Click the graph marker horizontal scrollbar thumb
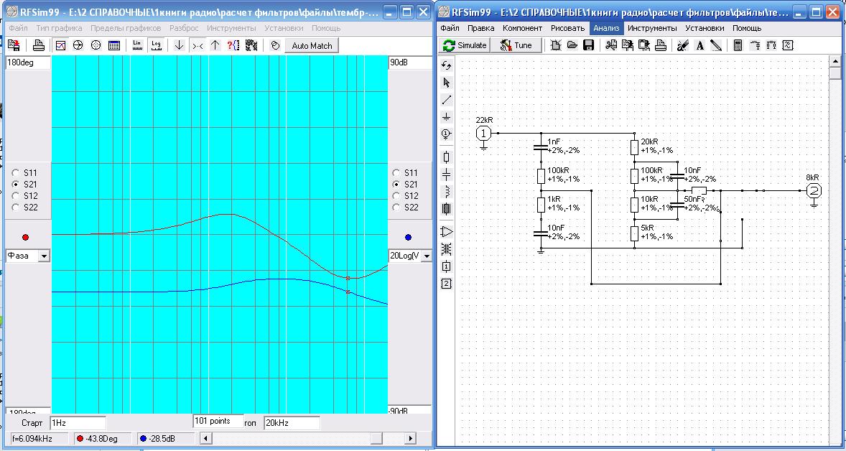Screen dimensions: 846x451 (376, 439)
